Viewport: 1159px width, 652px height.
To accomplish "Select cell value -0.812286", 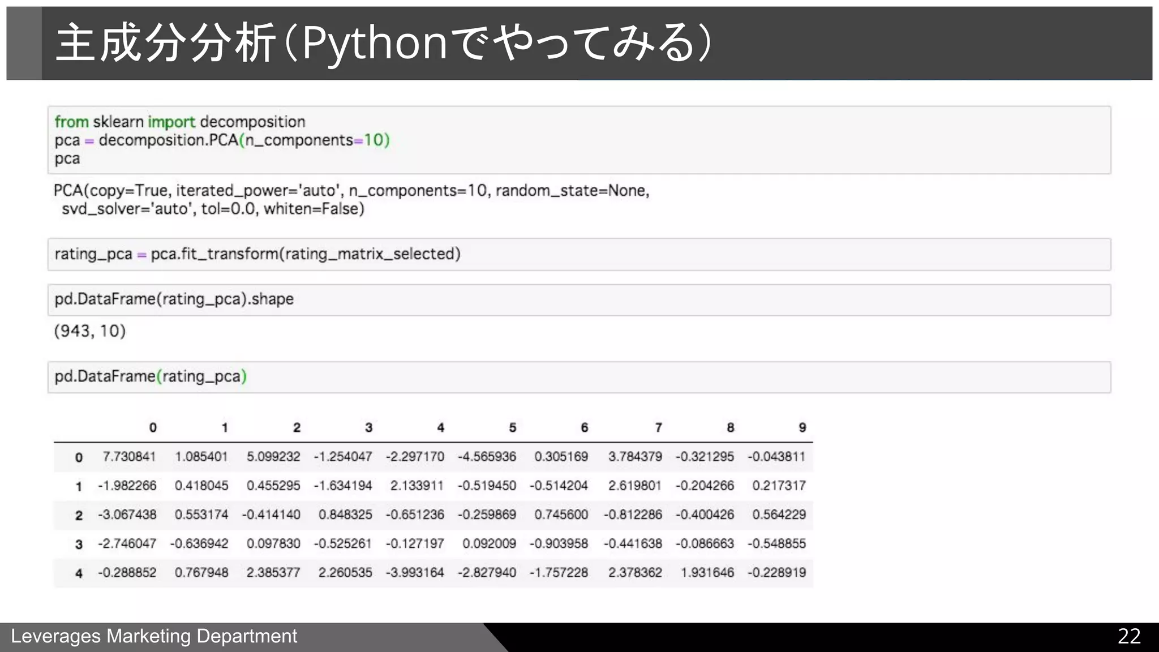I will (x=633, y=514).
